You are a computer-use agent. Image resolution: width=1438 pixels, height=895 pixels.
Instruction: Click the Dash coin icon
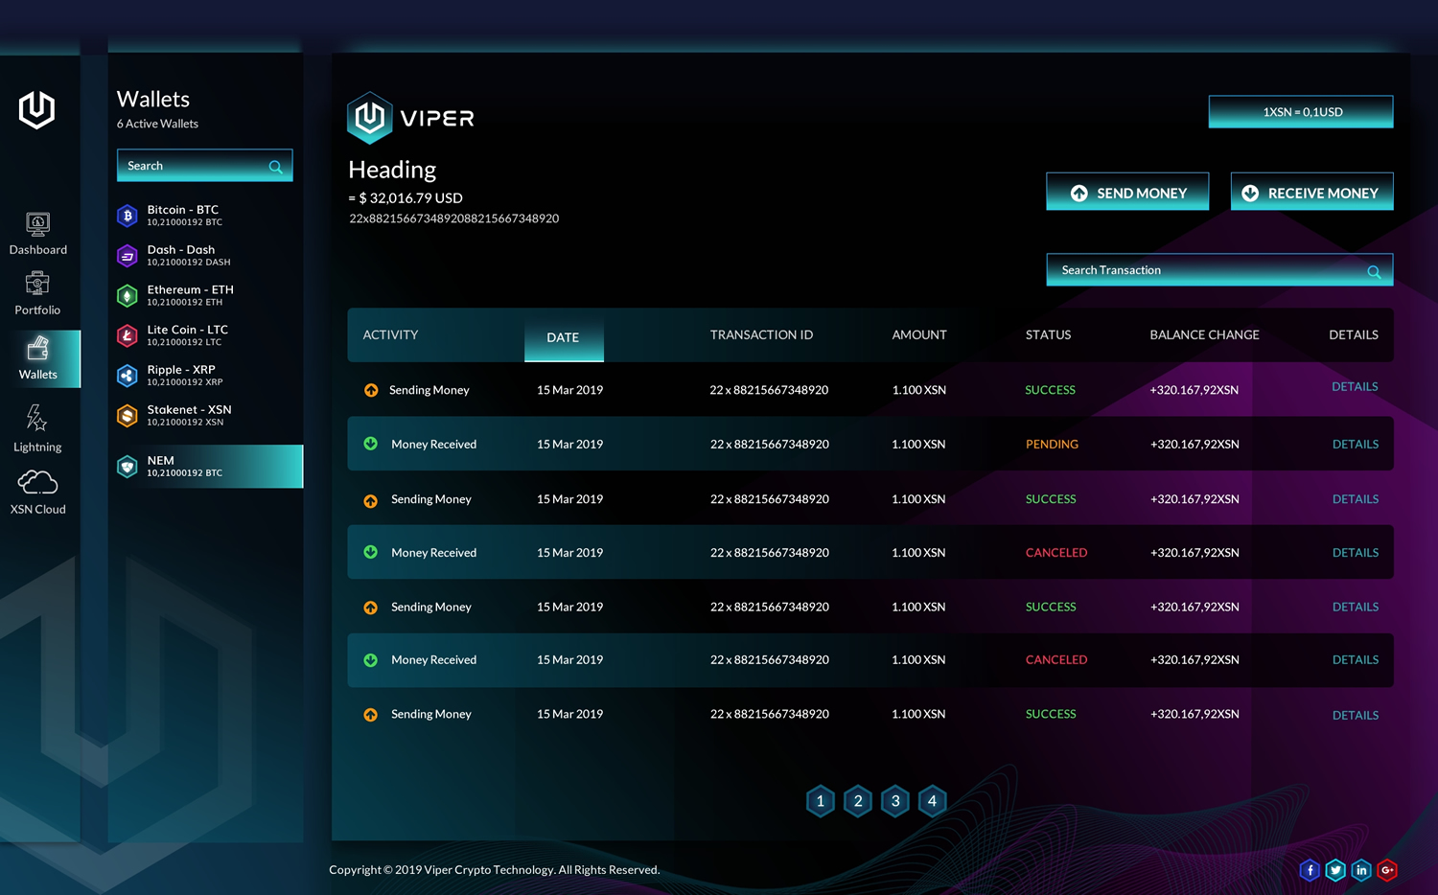click(x=128, y=256)
